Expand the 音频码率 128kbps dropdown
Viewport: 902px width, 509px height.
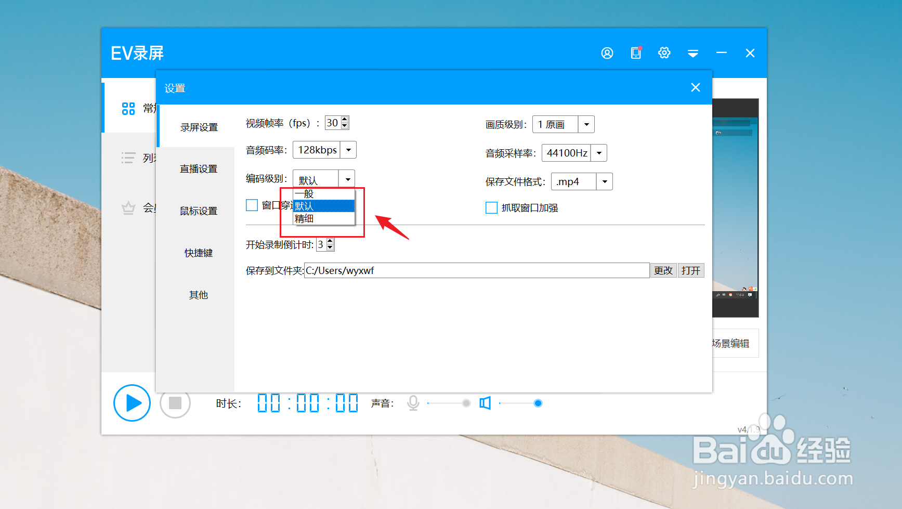point(348,150)
